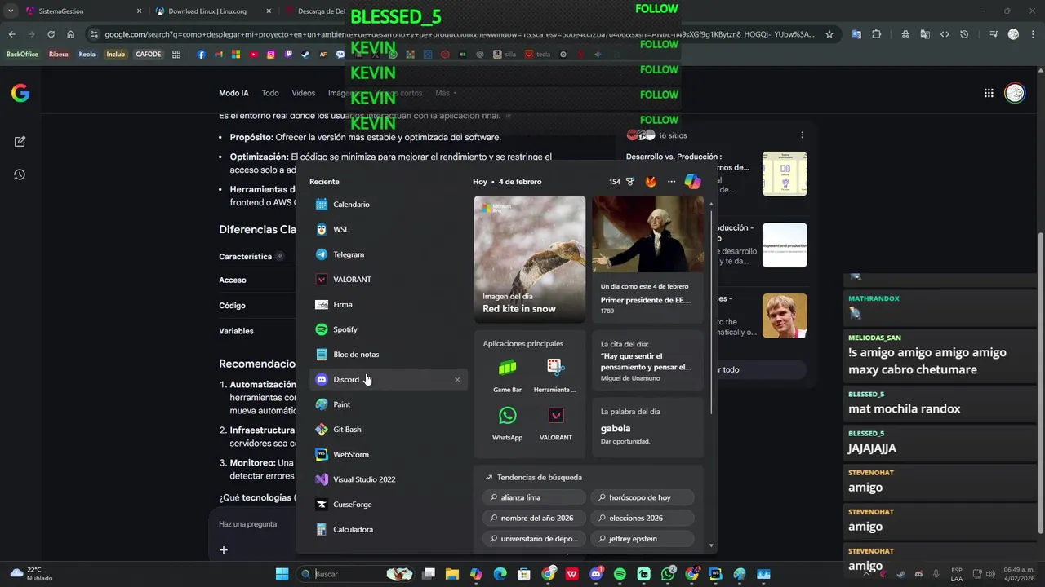This screenshot has height=587, width=1045.
Task: Open the Herramienta Recortes app tile
Action: (x=555, y=376)
